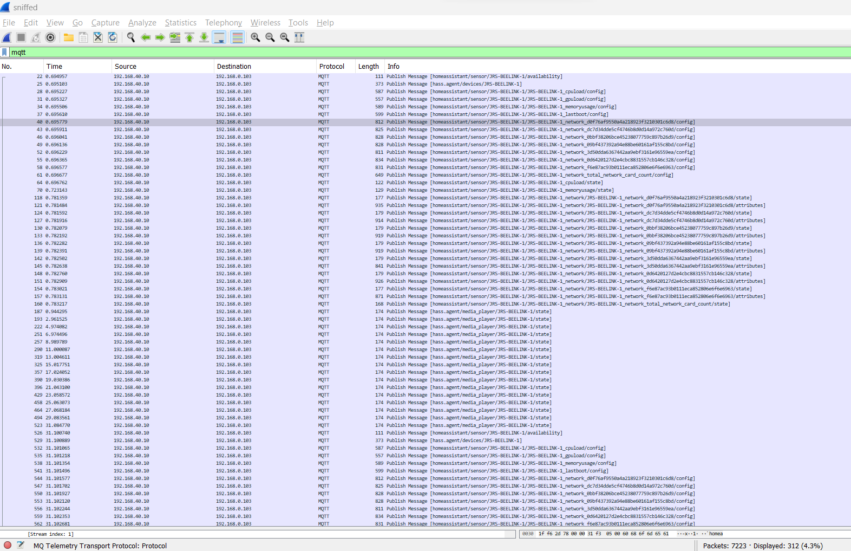The width and height of the screenshot is (851, 551).
Task: Open the display filter bookmark icon
Action: coord(5,52)
